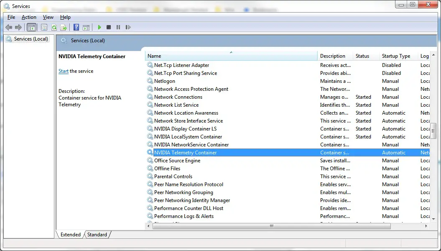Open Properties from the toolbar icon
441x251 pixels.
point(44,27)
